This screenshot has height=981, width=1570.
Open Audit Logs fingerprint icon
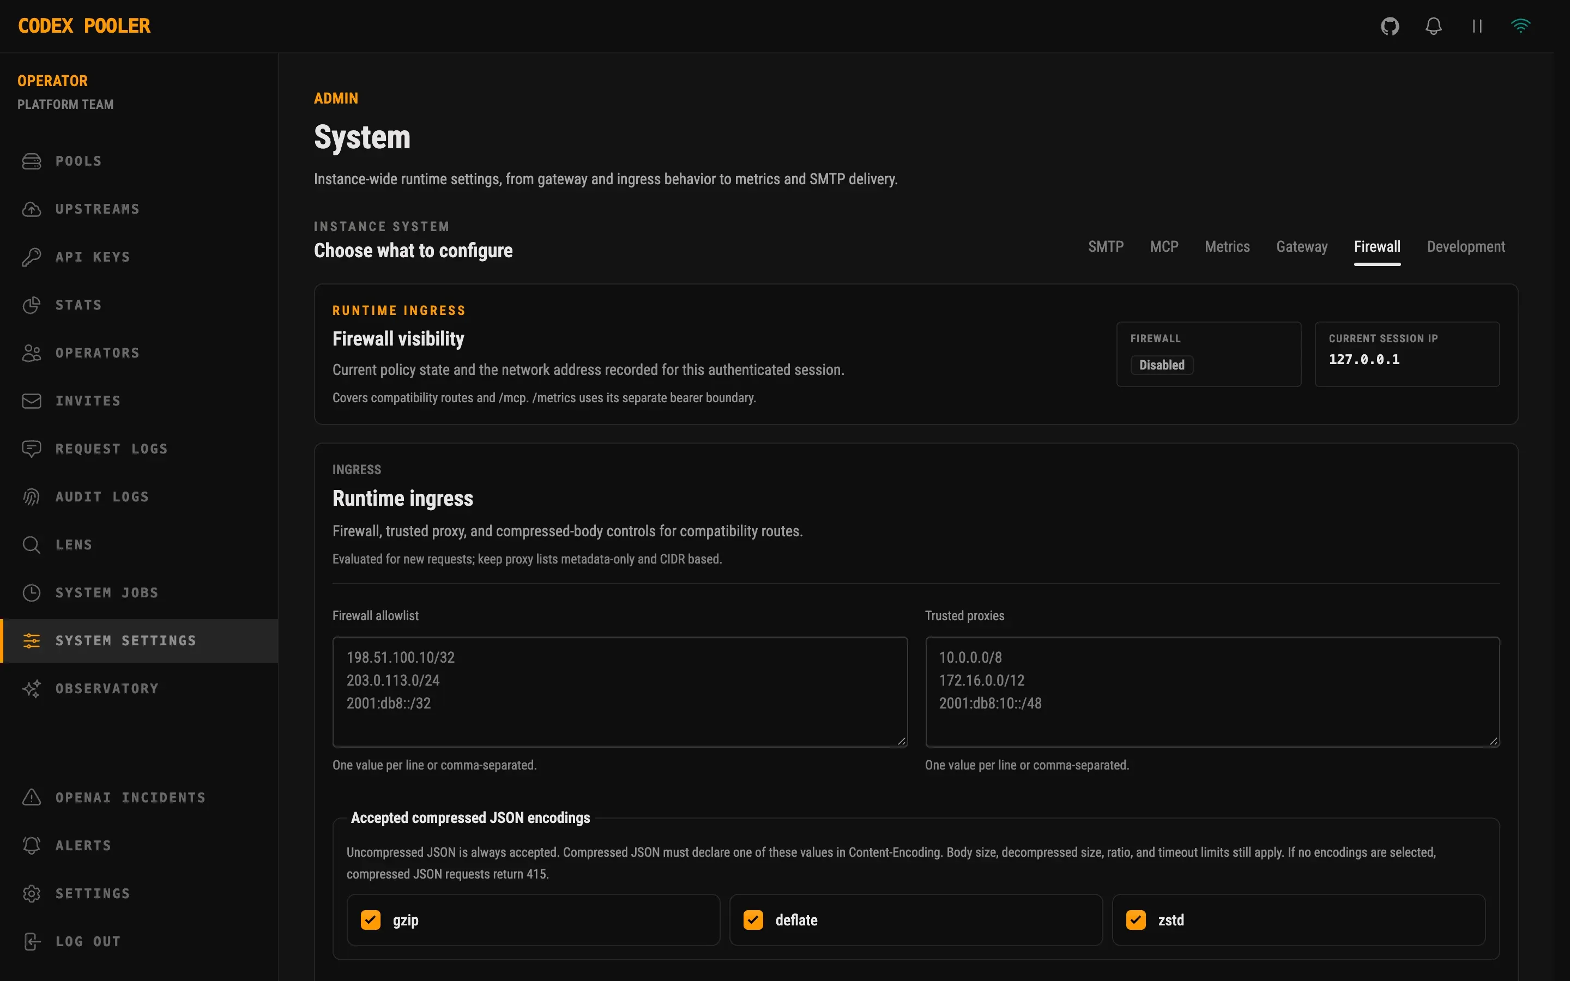coord(31,497)
